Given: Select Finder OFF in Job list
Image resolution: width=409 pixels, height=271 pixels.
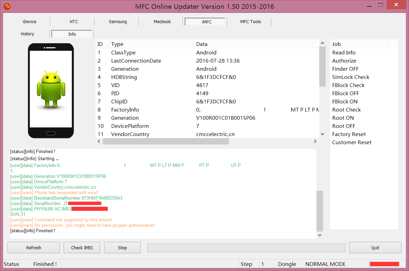Looking at the screenshot, I should pos(345,69).
